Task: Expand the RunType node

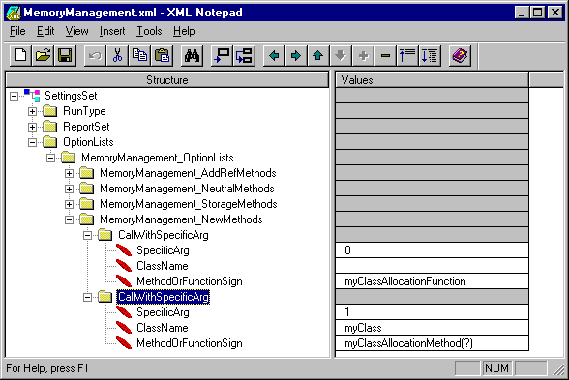Action: point(32,111)
